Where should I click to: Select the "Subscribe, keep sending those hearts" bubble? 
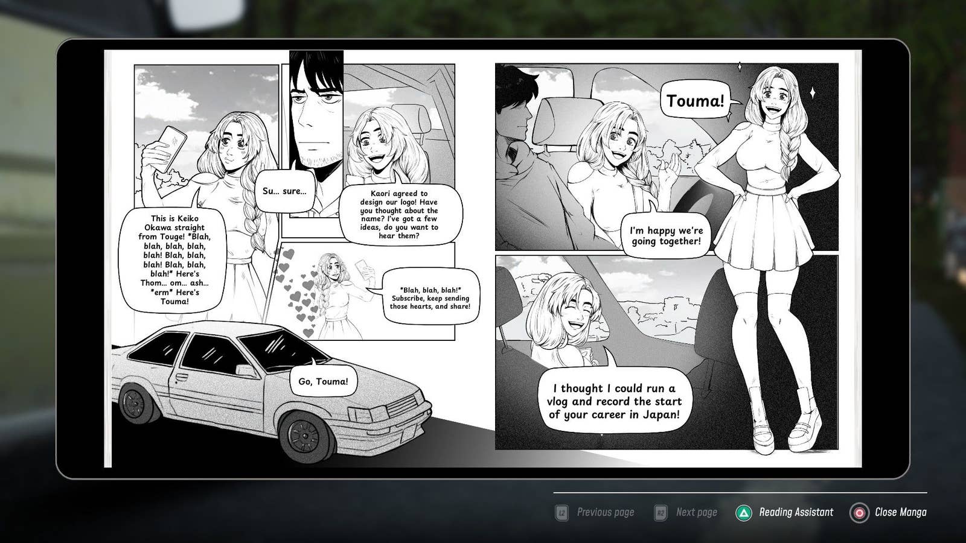click(x=430, y=298)
